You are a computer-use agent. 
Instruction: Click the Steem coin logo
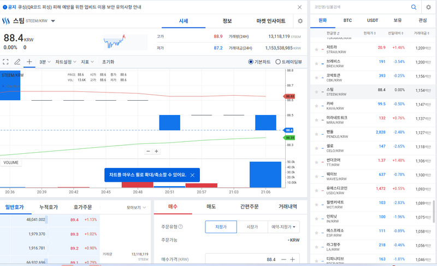coord(6,21)
